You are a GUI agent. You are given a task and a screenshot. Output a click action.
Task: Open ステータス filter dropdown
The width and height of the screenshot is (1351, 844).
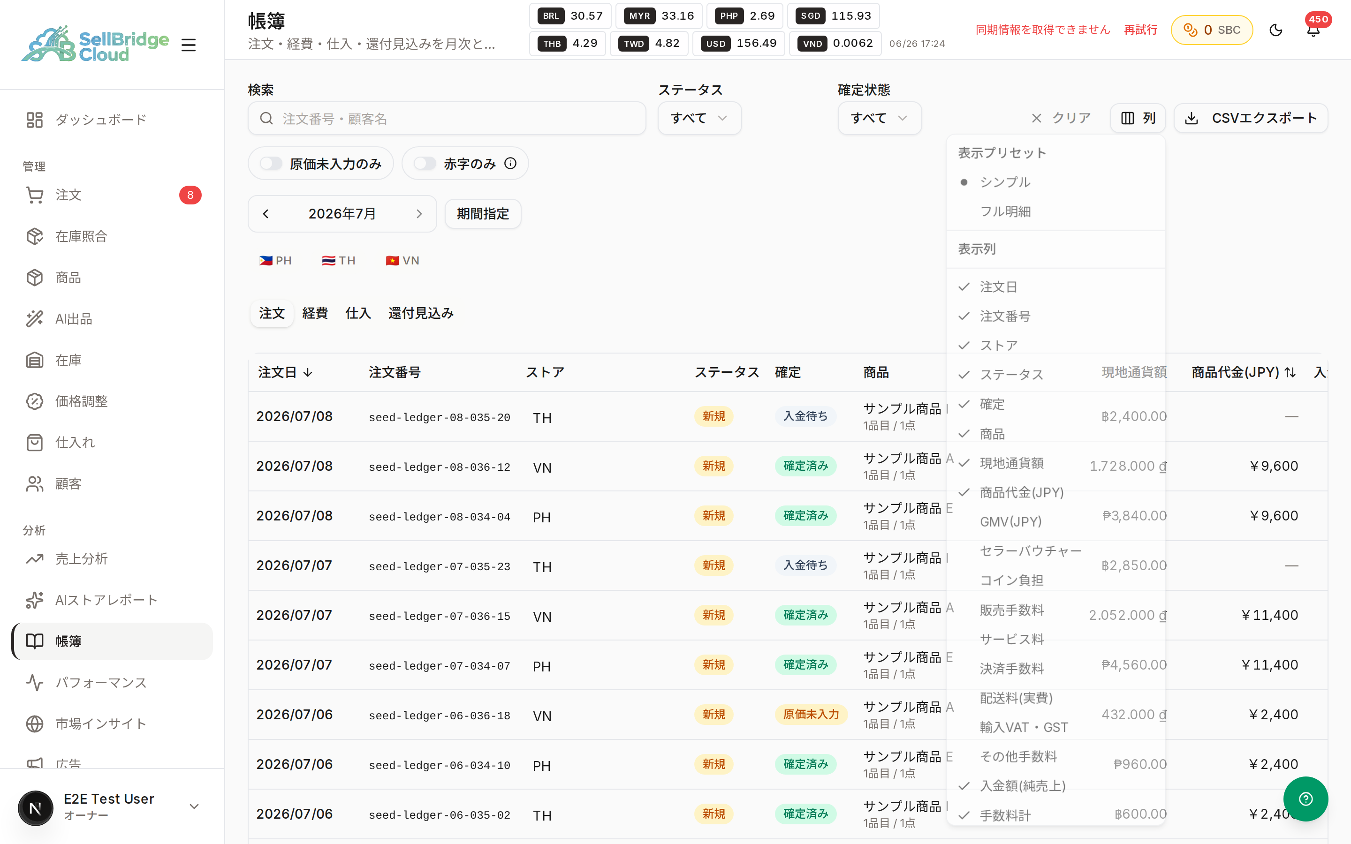699,118
